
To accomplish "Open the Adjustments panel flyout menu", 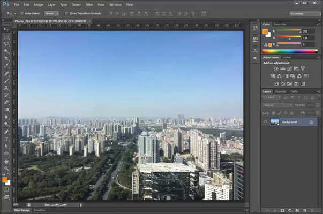I will tap(319, 58).
